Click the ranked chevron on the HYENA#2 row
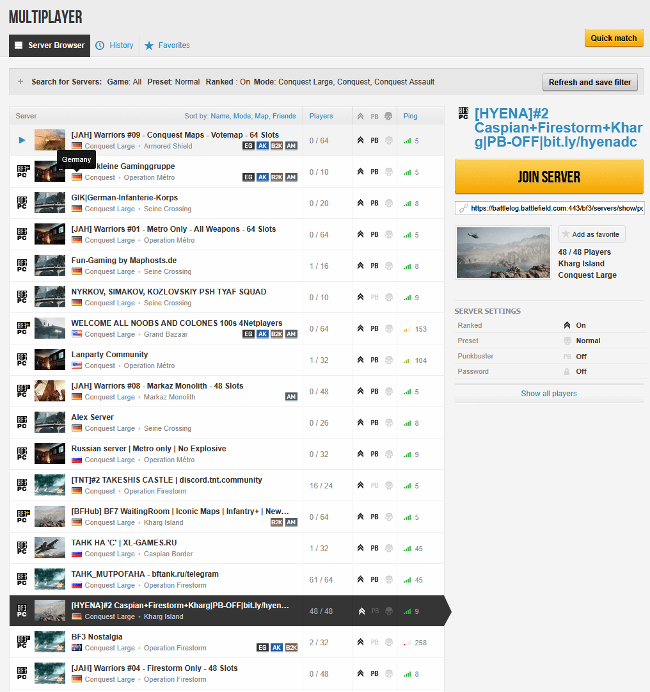Viewport: 650px width, 692px height. [361, 611]
